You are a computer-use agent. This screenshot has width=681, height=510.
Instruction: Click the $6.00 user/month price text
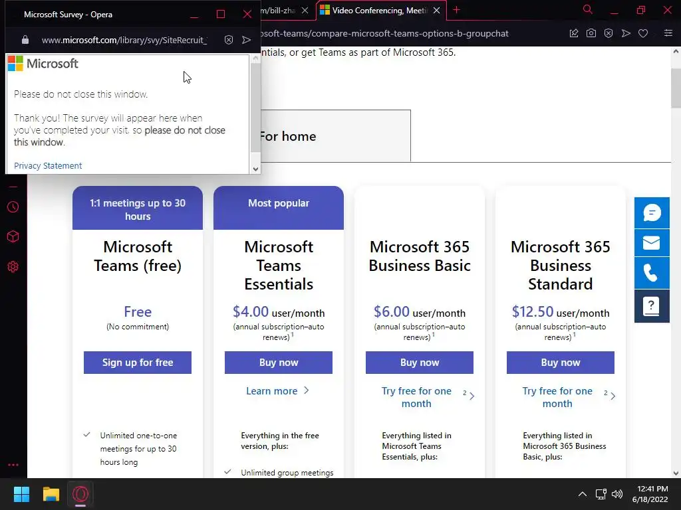[420, 312]
